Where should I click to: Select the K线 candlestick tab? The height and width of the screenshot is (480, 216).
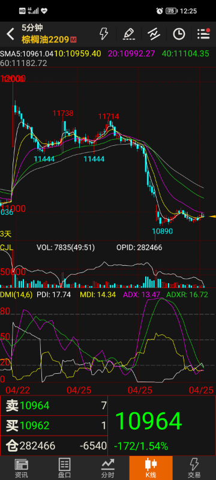point(151,468)
